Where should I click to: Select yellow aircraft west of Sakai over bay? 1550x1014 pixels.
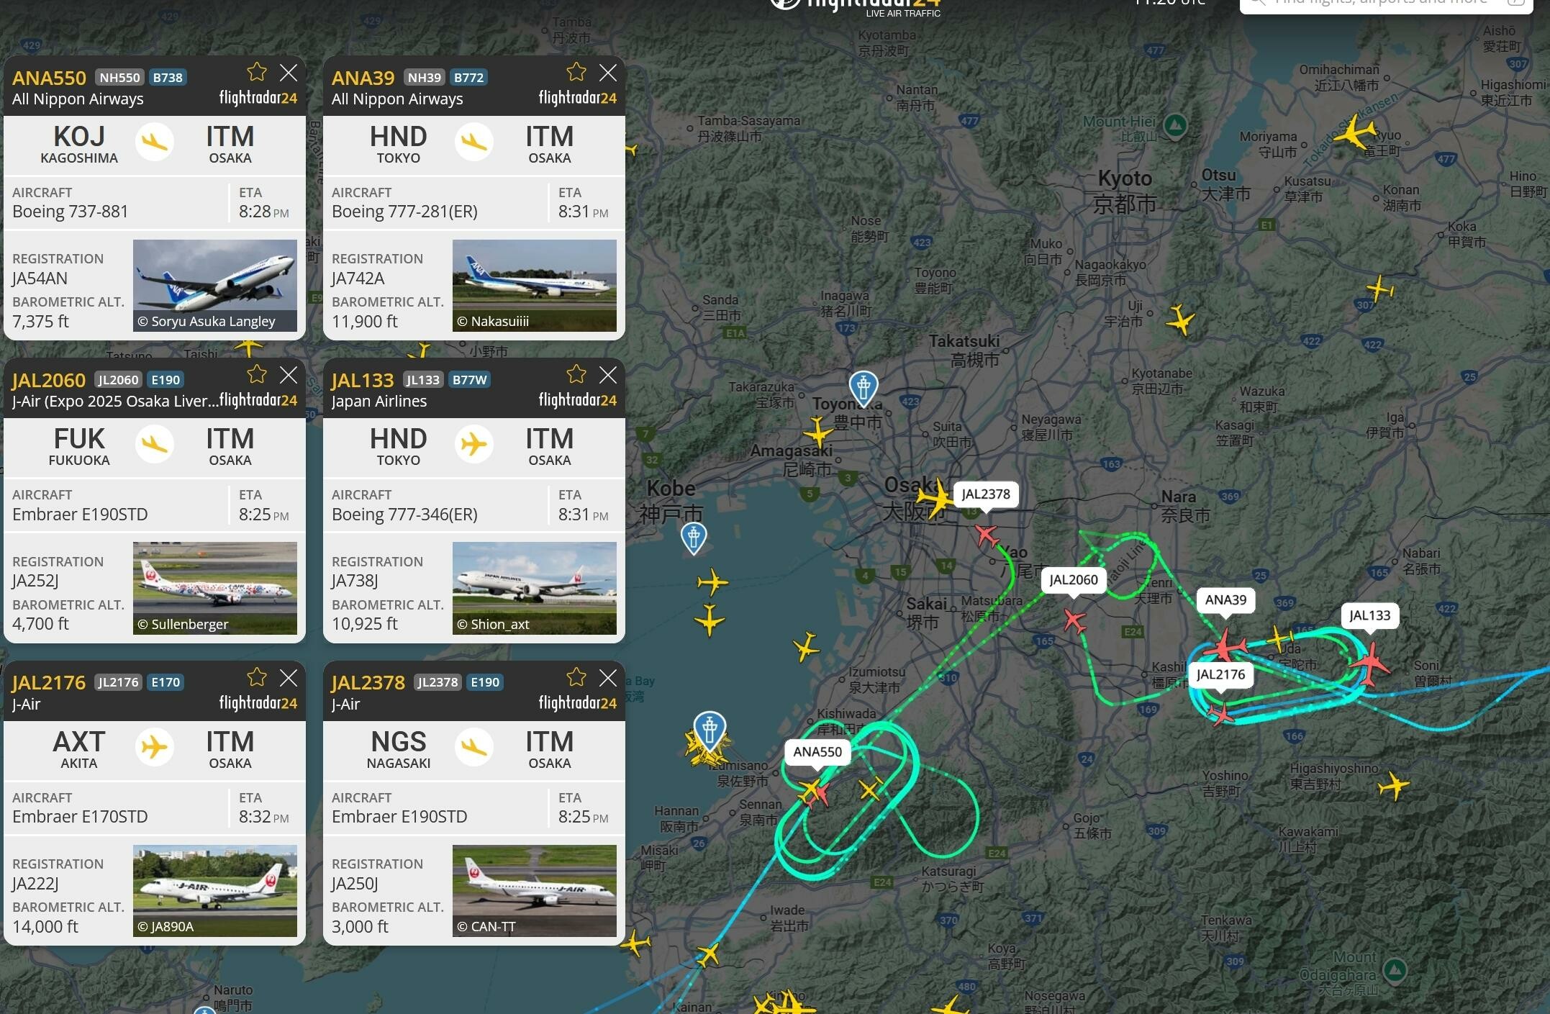tap(806, 647)
